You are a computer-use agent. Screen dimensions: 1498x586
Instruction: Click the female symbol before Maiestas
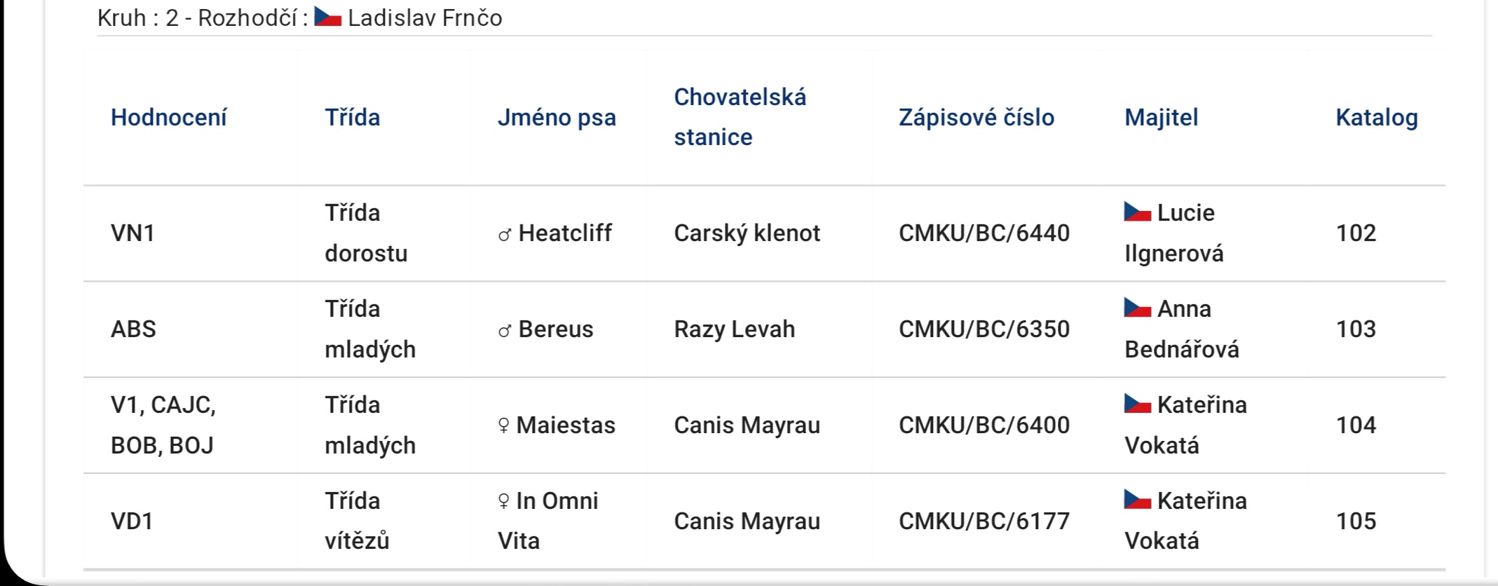tap(503, 425)
